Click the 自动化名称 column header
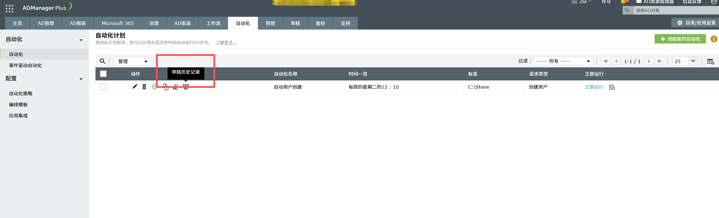 coord(286,74)
